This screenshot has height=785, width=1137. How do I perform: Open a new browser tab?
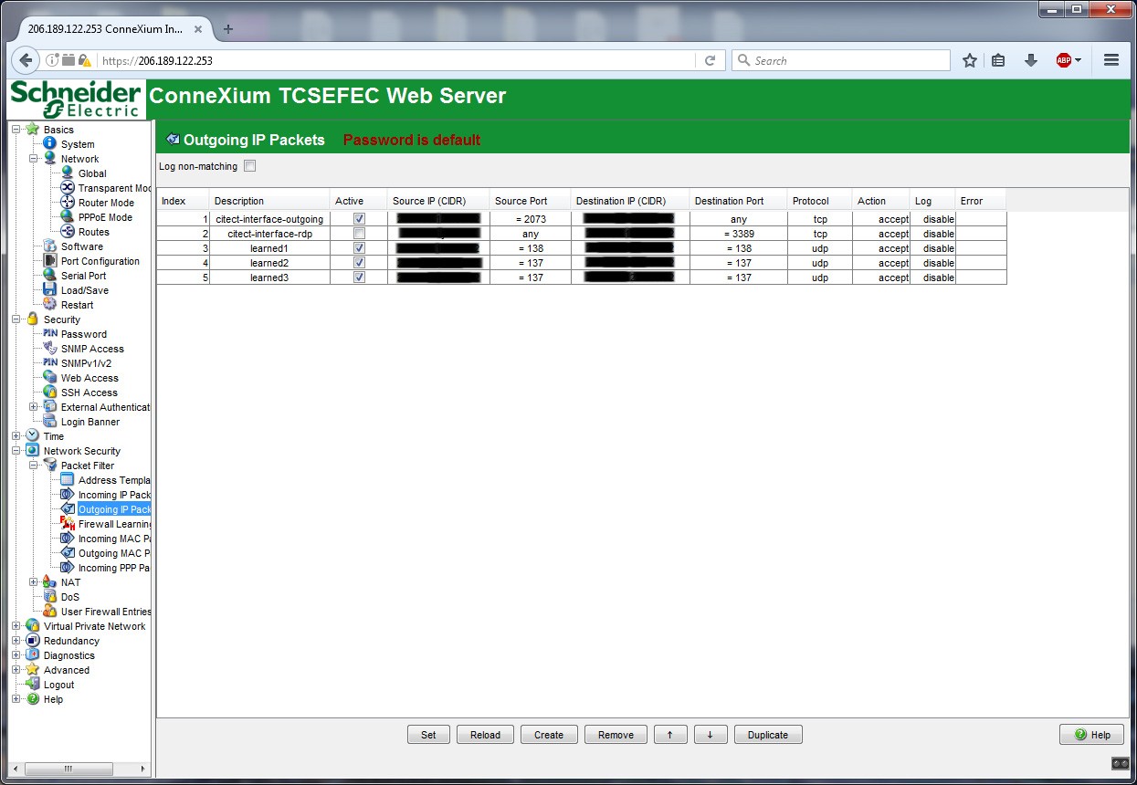click(x=228, y=28)
